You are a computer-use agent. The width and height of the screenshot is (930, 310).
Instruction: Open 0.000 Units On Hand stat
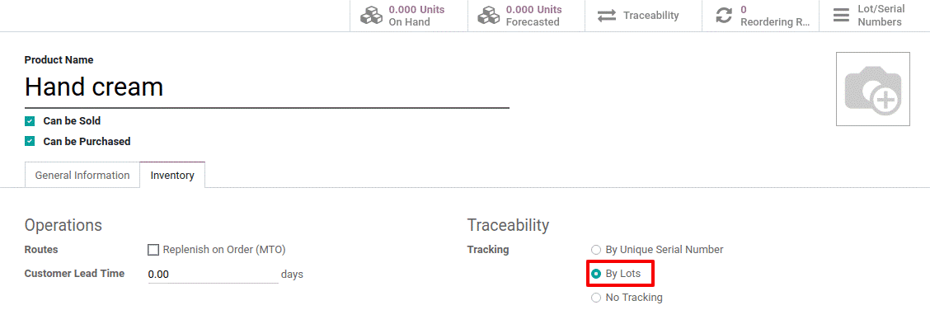(409, 16)
